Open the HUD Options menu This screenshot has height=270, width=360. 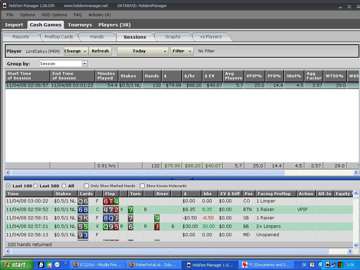(54, 15)
